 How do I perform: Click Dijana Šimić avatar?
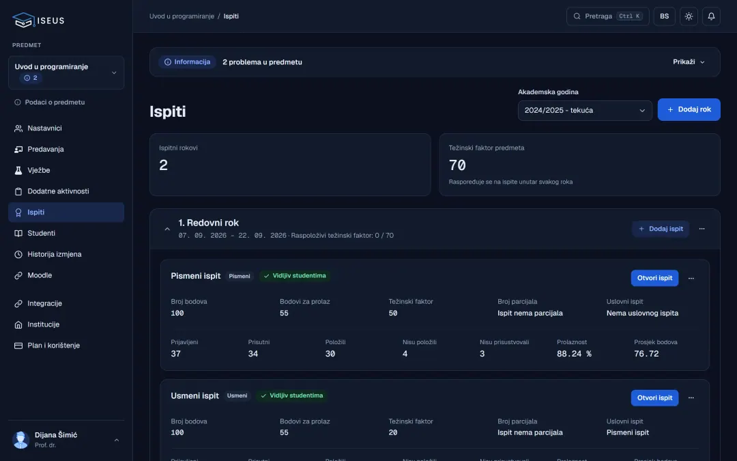(20, 440)
